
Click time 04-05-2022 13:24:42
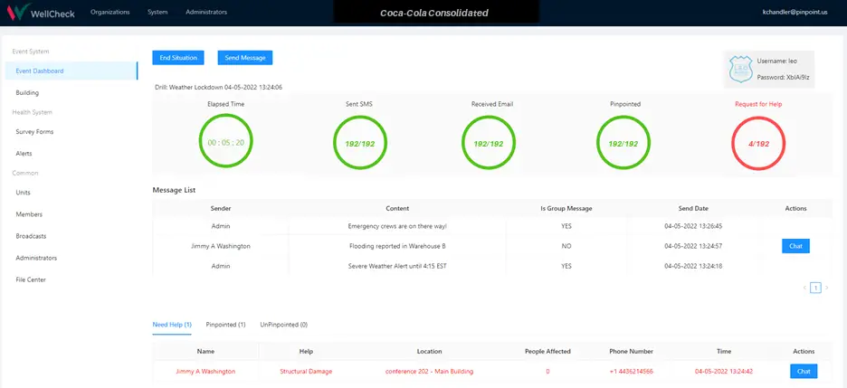[x=724, y=372]
